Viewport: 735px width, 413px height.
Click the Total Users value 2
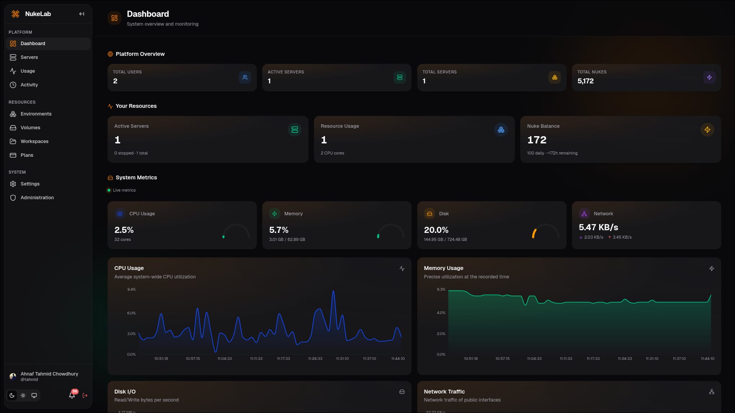[x=115, y=81]
